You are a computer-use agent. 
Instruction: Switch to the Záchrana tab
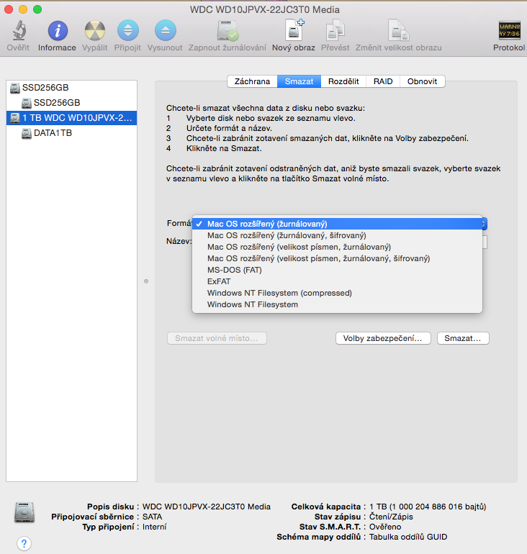pos(252,81)
